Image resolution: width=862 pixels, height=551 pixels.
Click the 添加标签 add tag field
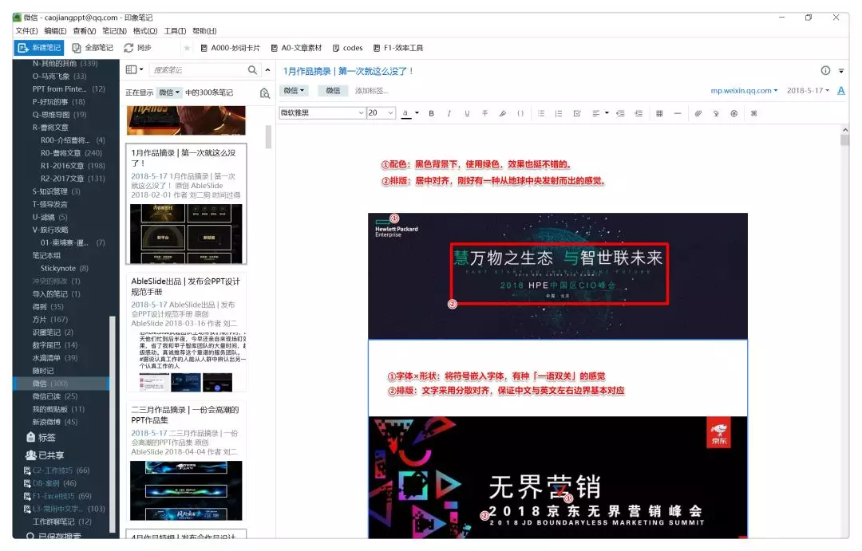(x=371, y=91)
